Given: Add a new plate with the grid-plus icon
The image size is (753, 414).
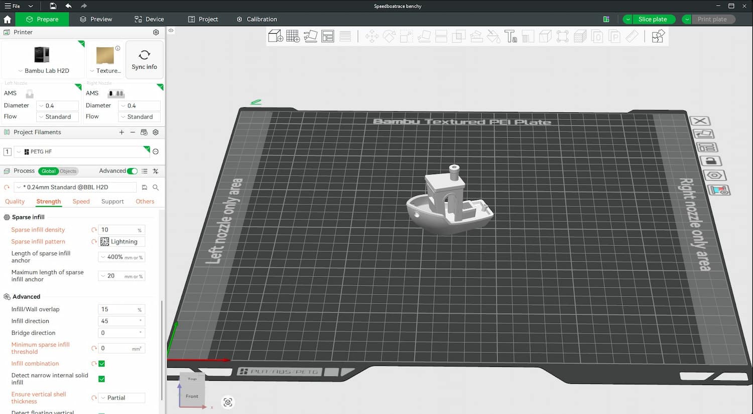Looking at the screenshot, I should click(x=293, y=36).
